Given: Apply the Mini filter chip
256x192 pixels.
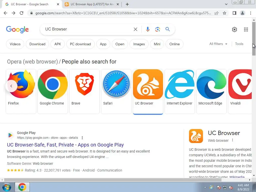Looking at the screenshot, I should click(157, 44).
